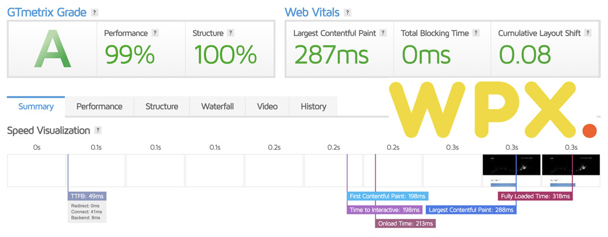View the History tab
The width and height of the screenshot is (608, 237).
[313, 107]
